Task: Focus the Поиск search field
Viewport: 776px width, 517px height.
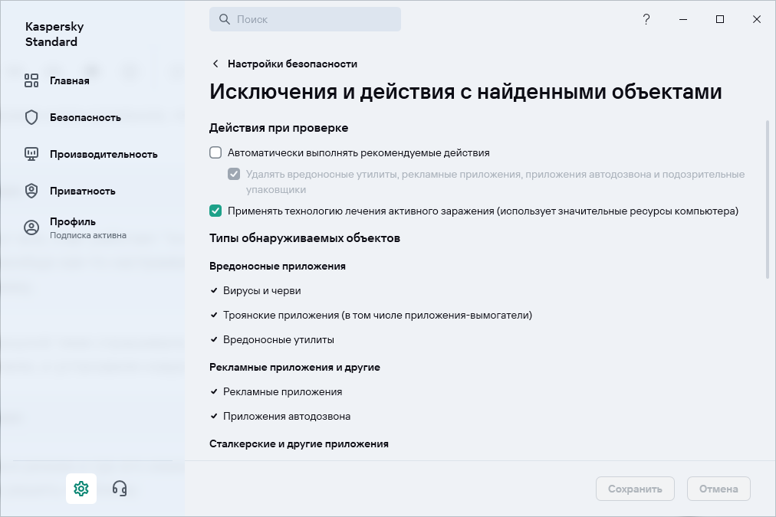Action: coord(305,19)
